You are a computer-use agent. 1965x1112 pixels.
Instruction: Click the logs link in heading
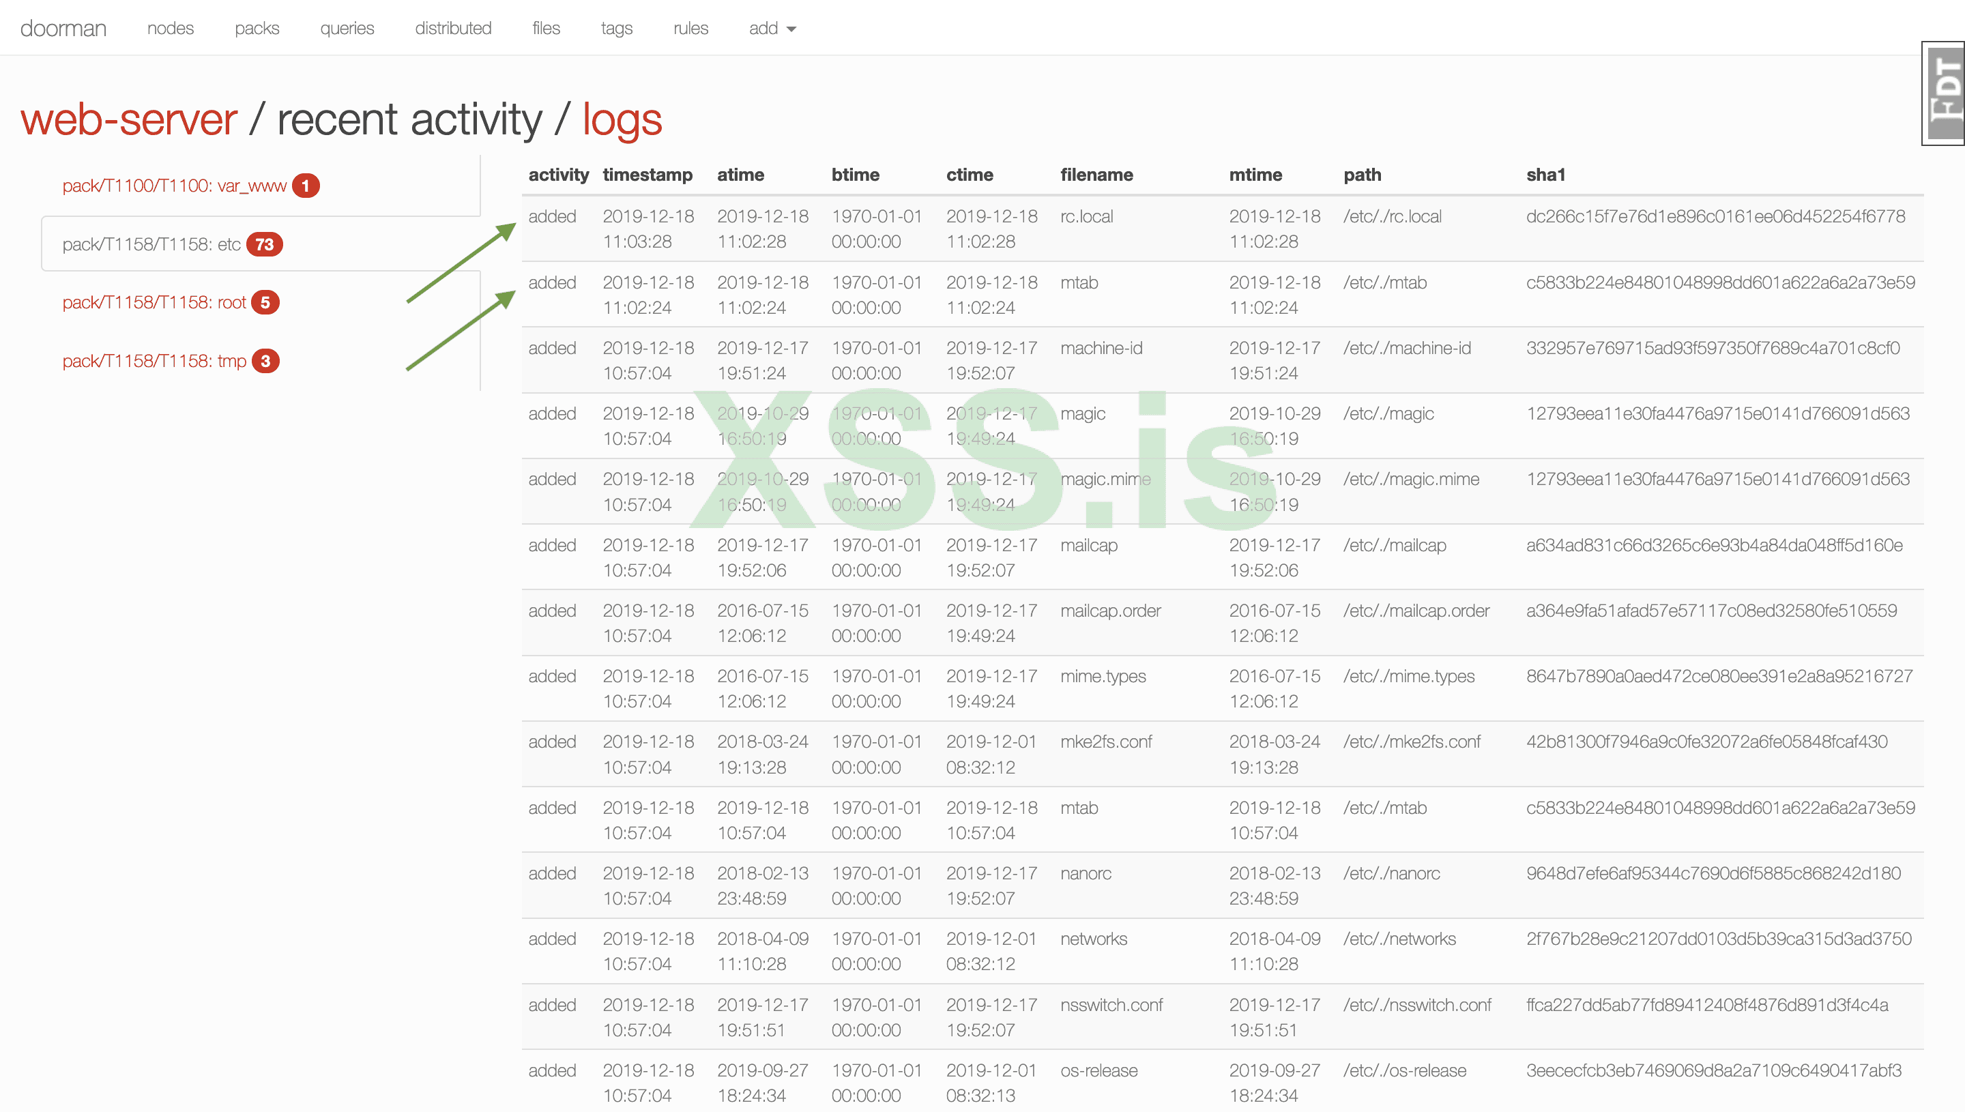[x=622, y=120]
